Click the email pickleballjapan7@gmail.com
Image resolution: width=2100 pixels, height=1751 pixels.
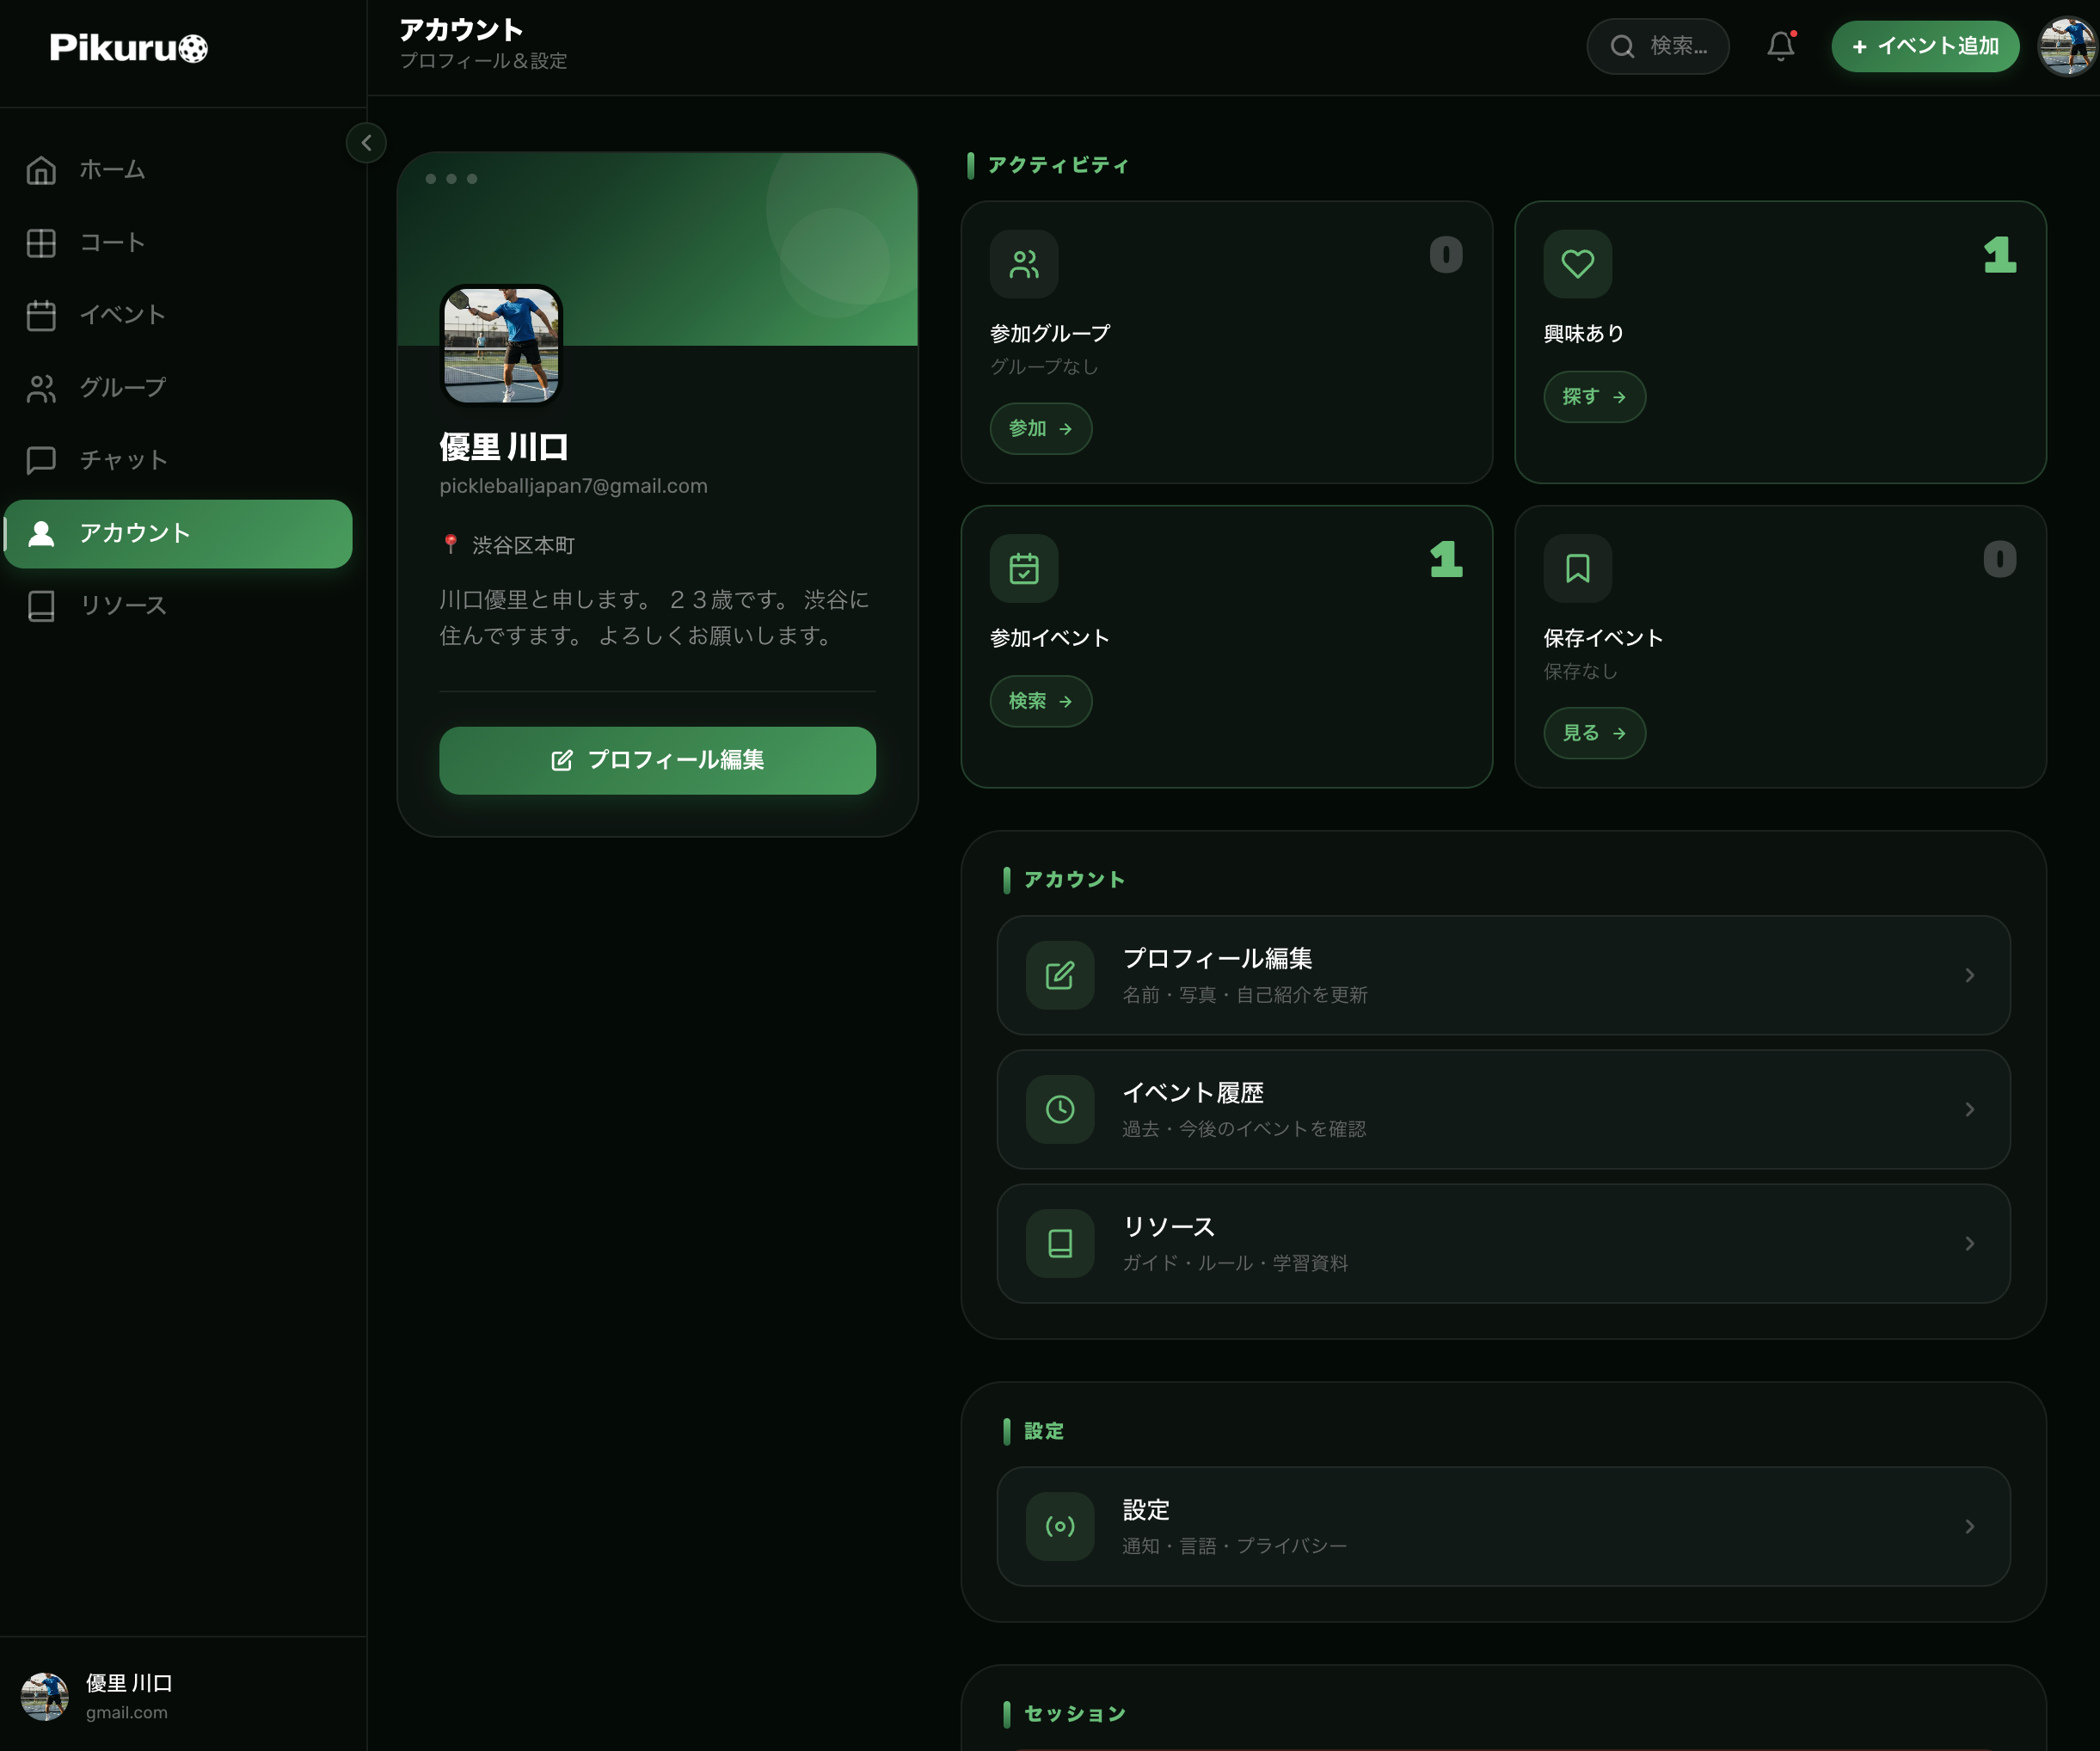point(573,486)
